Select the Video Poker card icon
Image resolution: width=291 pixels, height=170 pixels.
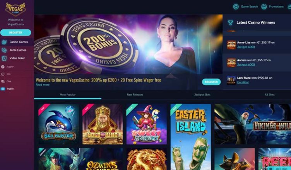[x=4, y=58]
